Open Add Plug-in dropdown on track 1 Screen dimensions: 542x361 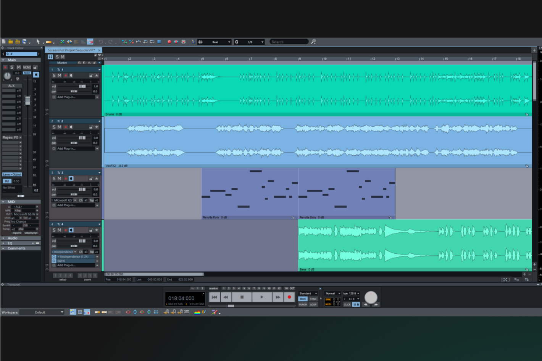pyautogui.click(x=97, y=97)
